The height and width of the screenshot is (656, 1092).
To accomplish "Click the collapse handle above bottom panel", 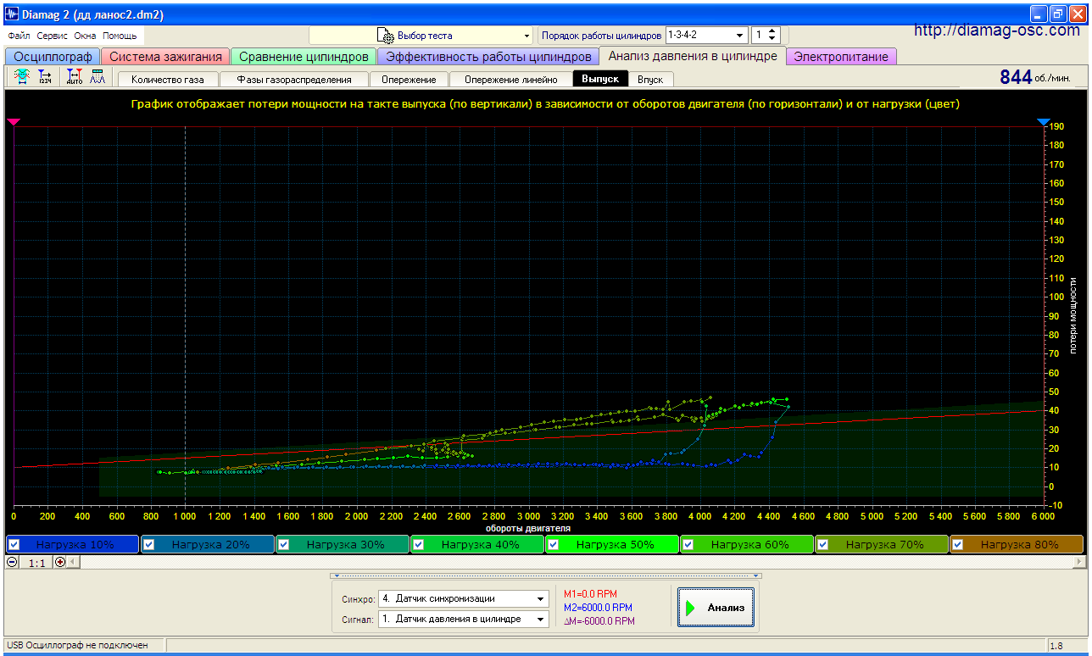I will click(x=545, y=575).
